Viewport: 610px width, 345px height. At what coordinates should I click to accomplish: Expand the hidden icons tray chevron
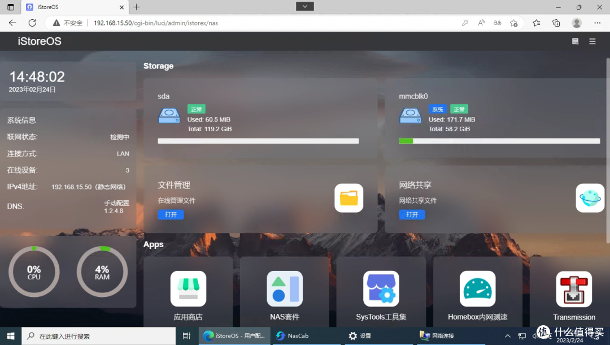508,335
